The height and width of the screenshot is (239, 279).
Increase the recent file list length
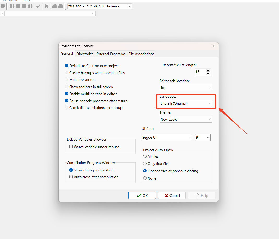[x=208, y=70]
